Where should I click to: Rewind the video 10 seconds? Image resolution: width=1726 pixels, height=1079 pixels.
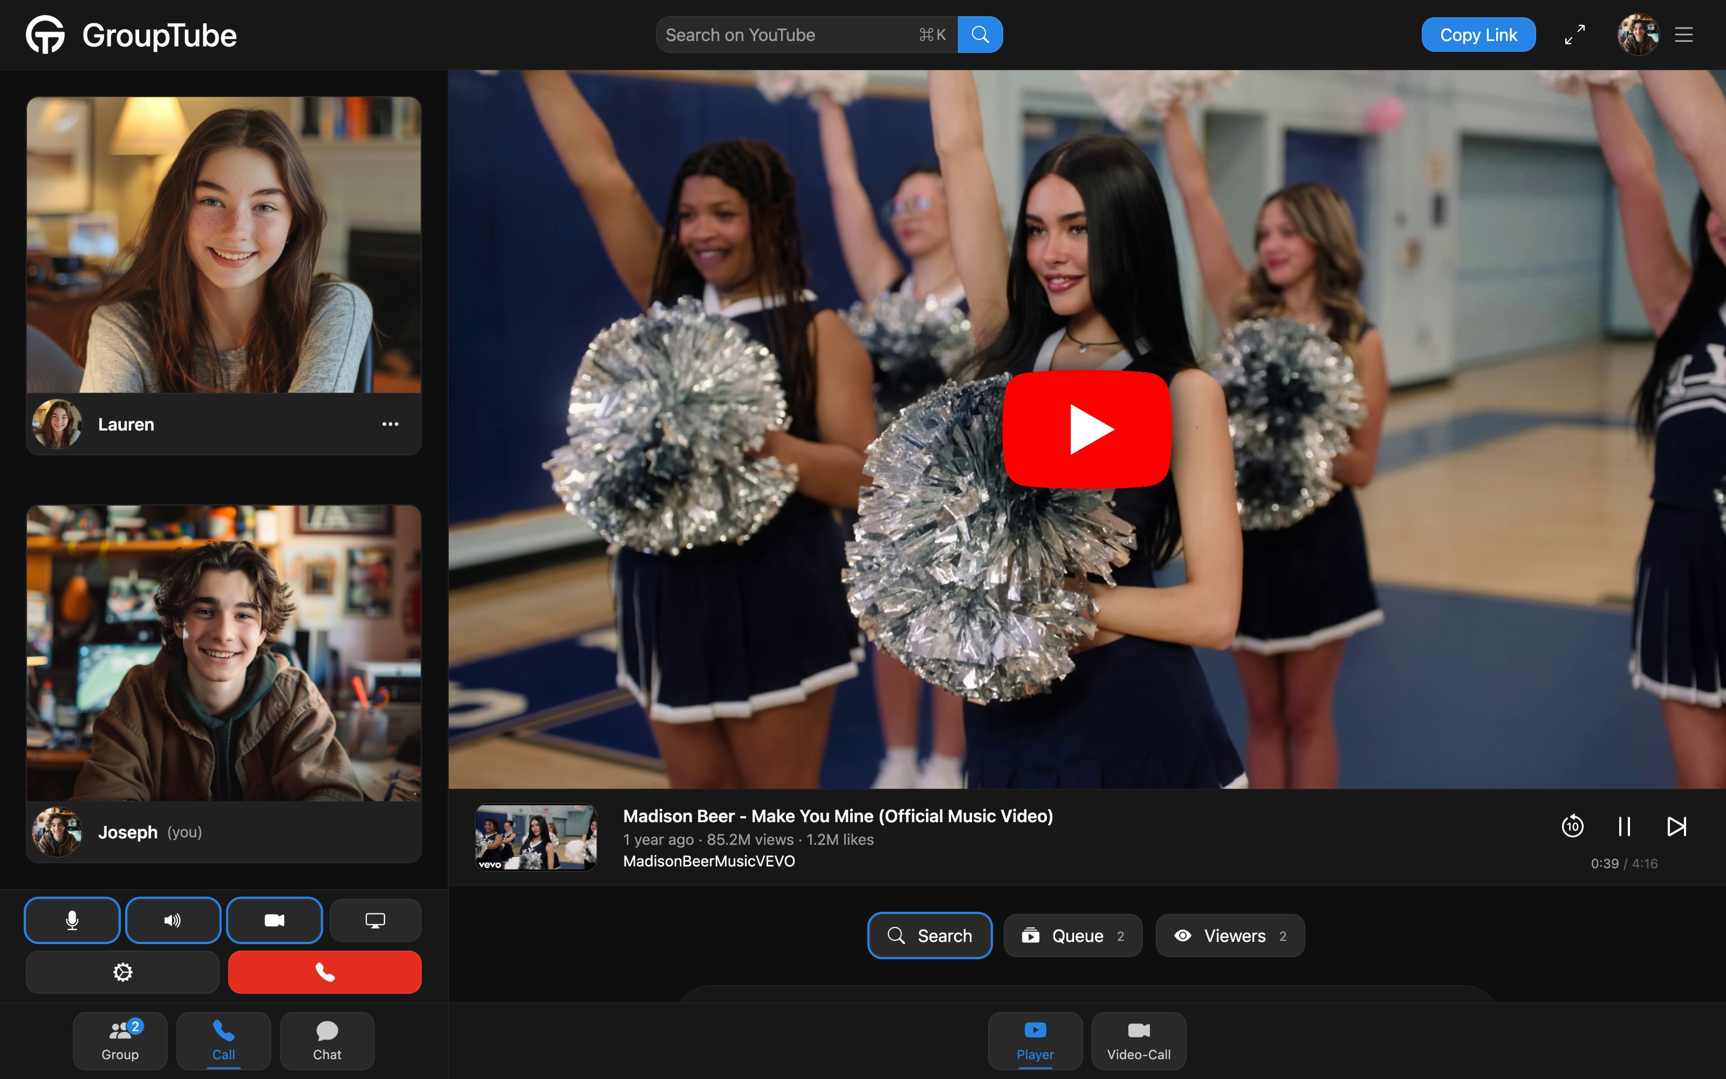tap(1573, 825)
